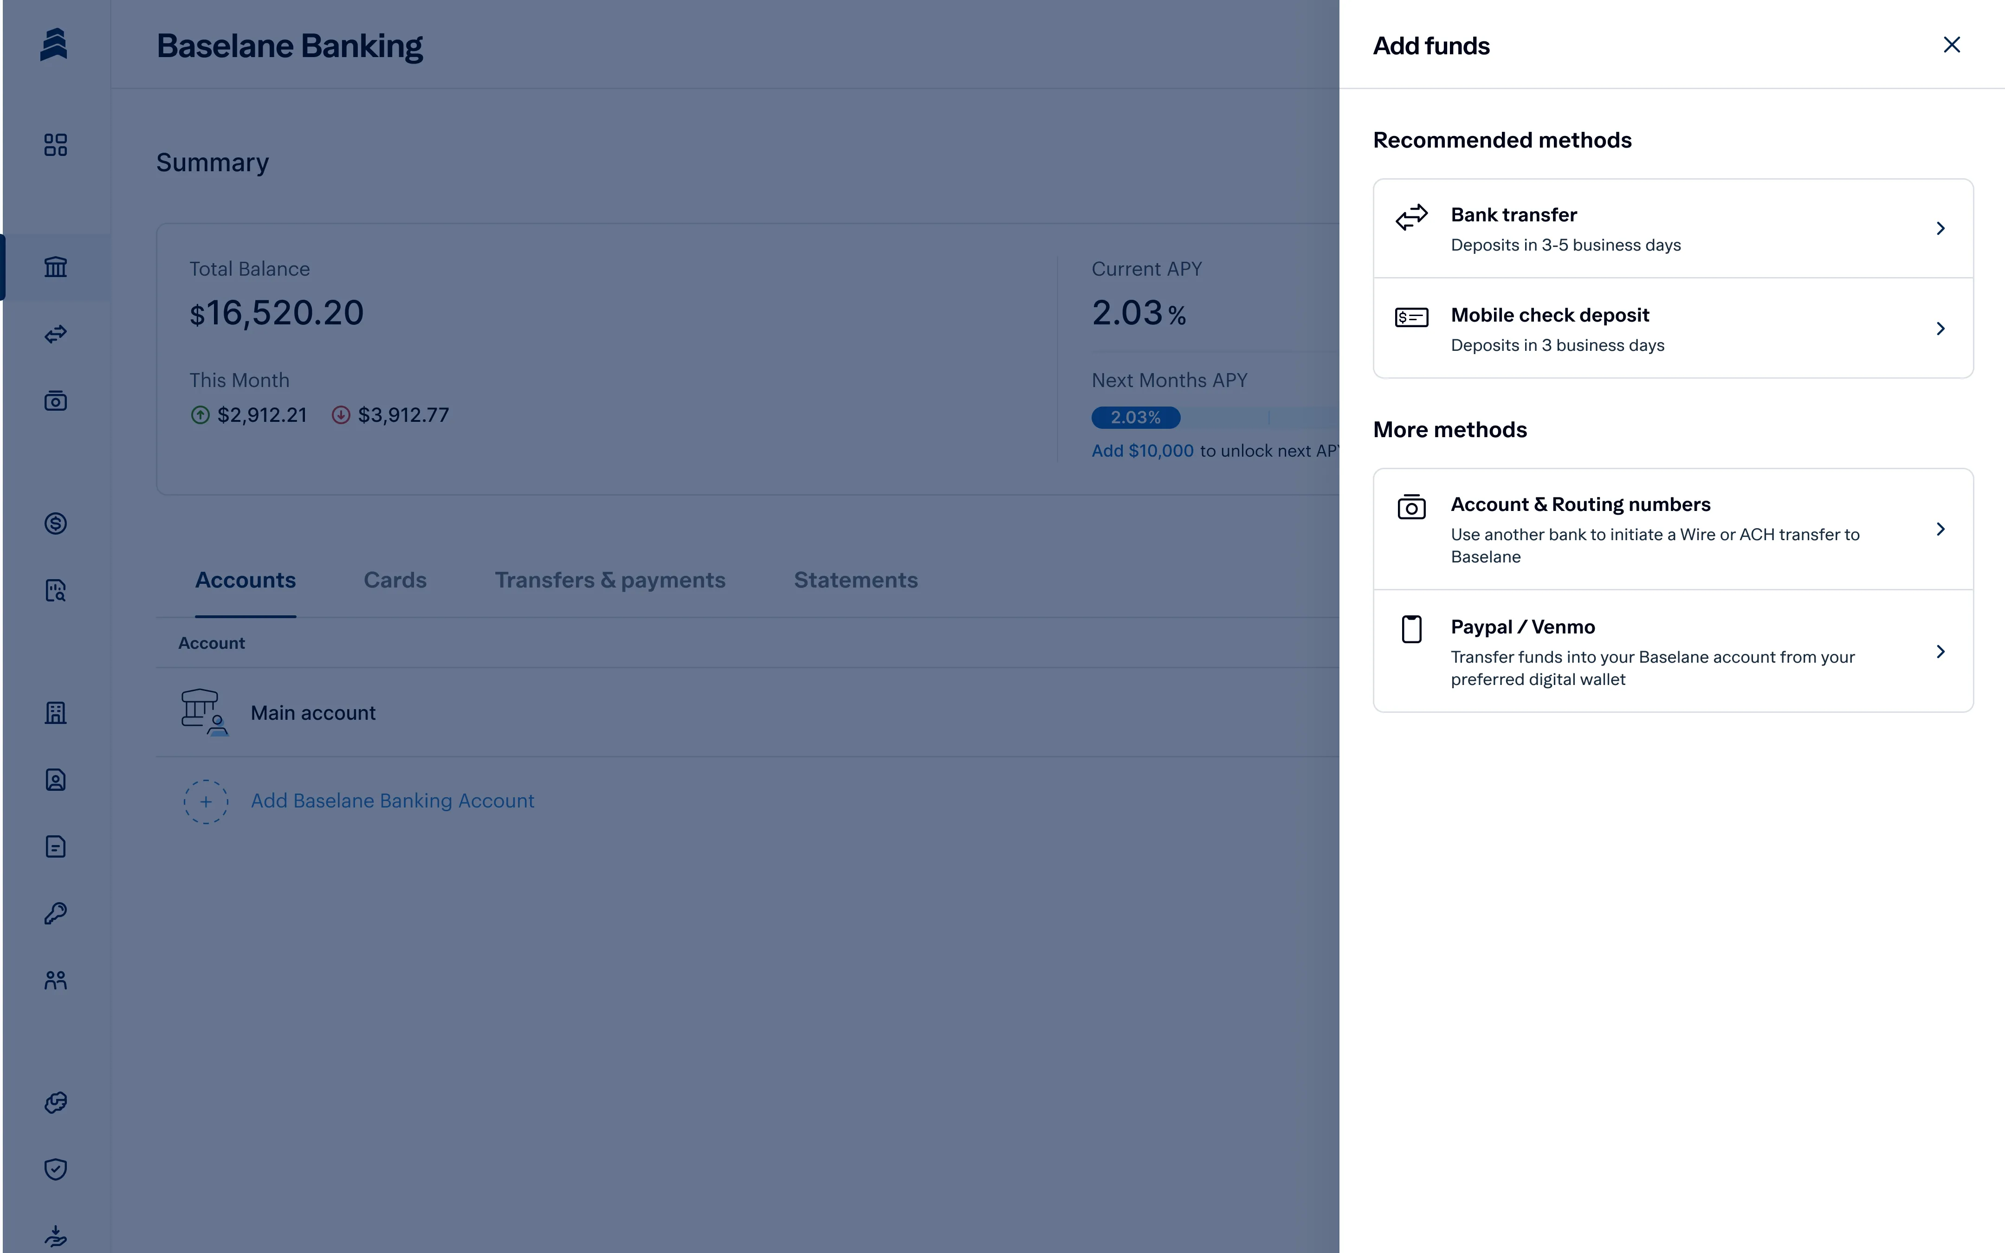
Task: Open the dollar coin icon in the sidebar
Action: click(56, 523)
